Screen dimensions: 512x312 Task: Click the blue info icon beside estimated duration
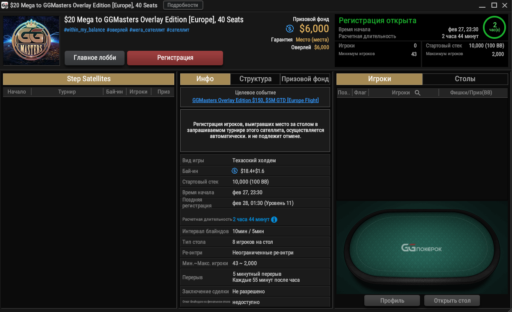(274, 219)
